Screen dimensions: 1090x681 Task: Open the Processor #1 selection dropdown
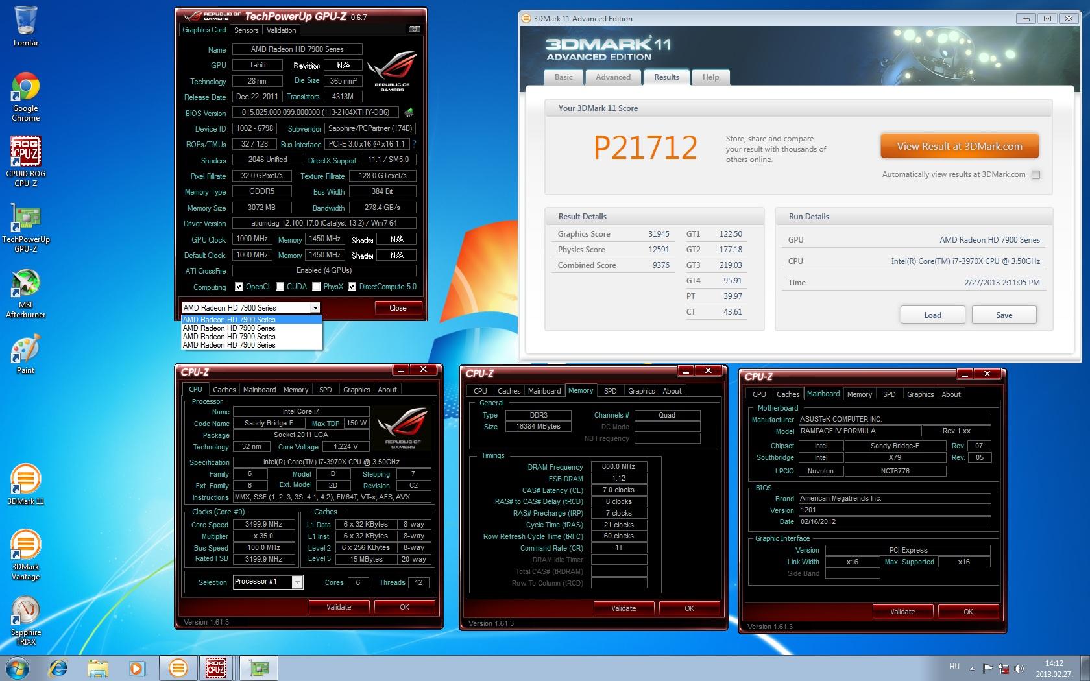tap(297, 582)
